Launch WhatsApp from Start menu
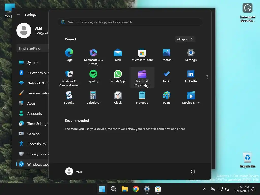 118,76
